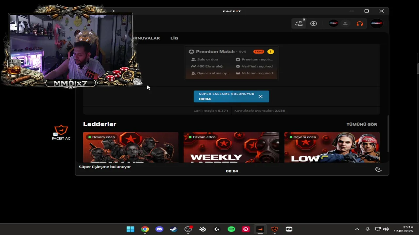Open FACEIT Anti-Cheat from the taskbar
This screenshot has width=419, height=235.
click(x=275, y=229)
